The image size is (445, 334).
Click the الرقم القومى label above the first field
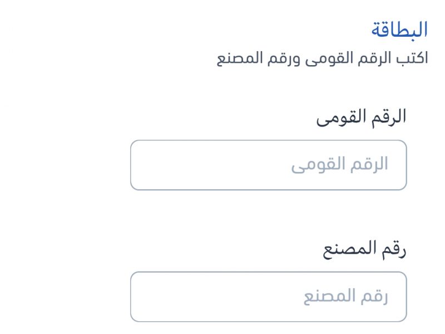point(361,117)
